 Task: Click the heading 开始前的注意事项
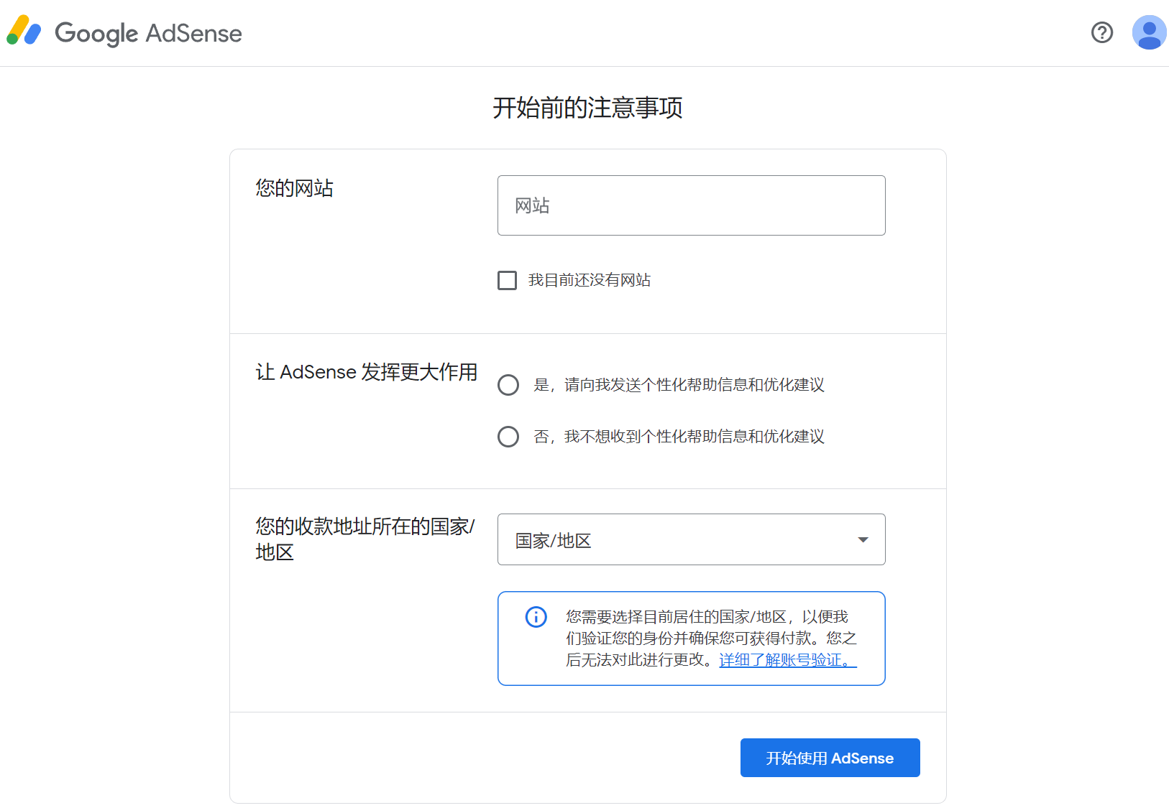(587, 108)
